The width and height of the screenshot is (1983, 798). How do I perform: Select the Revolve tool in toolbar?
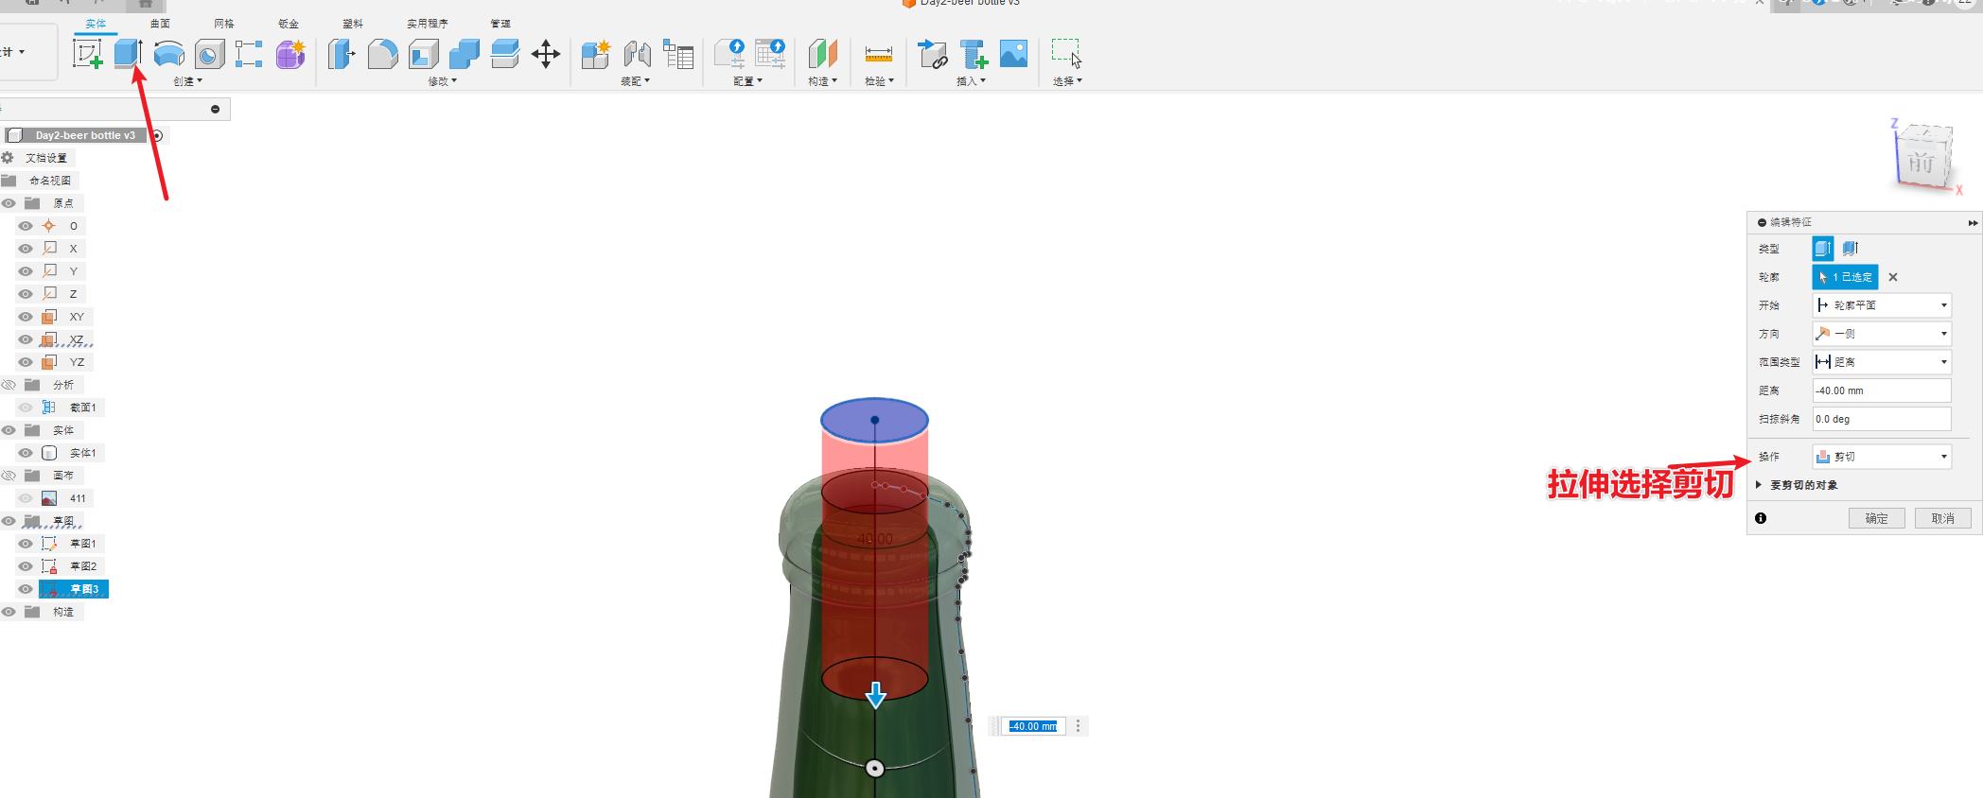tap(168, 54)
